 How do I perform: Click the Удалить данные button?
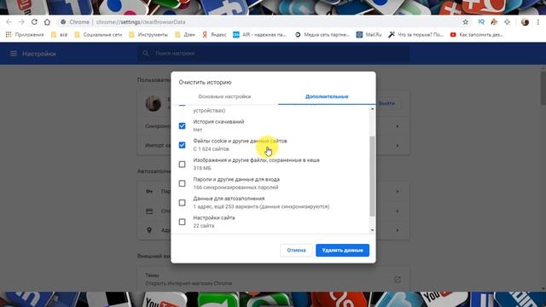click(x=343, y=250)
